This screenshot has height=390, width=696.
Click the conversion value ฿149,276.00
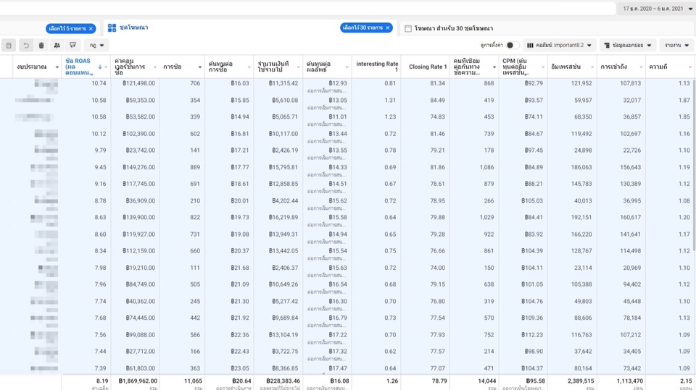click(138, 168)
